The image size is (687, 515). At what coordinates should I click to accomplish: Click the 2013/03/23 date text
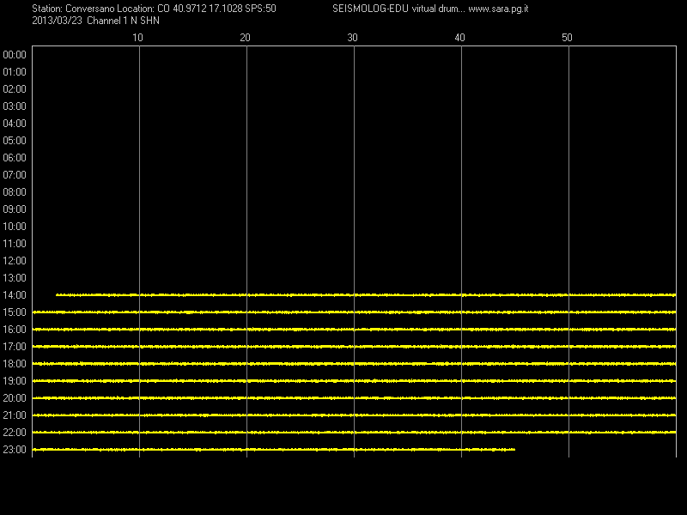coord(57,21)
